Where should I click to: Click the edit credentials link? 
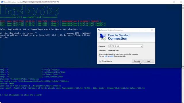(x=106, y=56)
